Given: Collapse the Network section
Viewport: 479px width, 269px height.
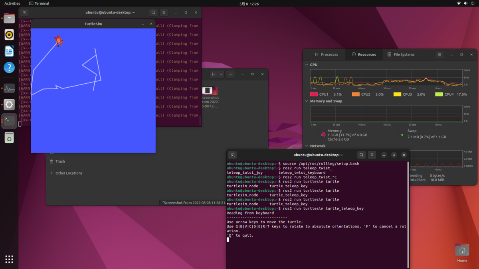Looking at the screenshot, I should tap(306, 146).
